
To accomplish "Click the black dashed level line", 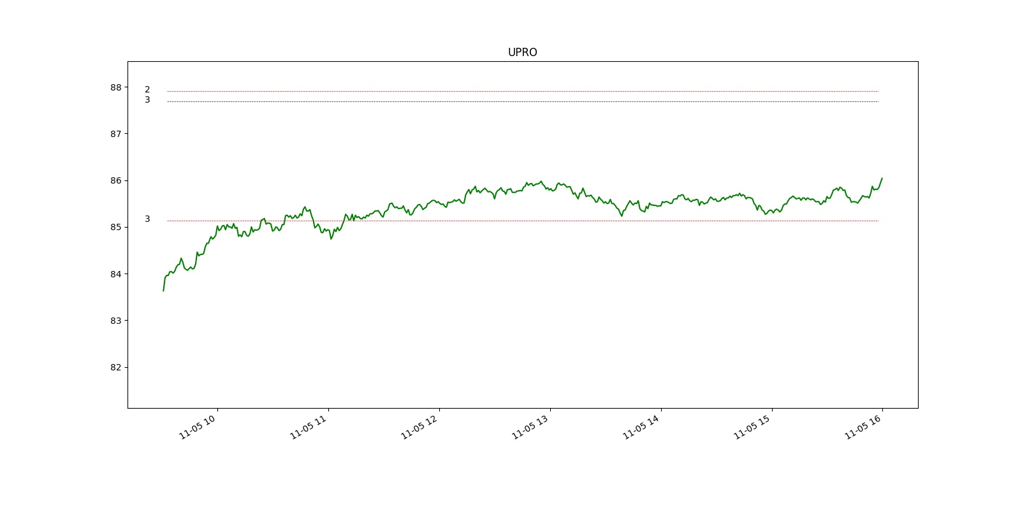I will pos(523,101).
